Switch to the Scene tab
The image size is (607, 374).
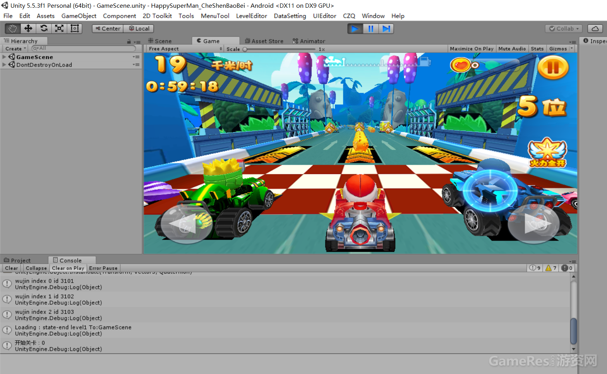(x=160, y=41)
